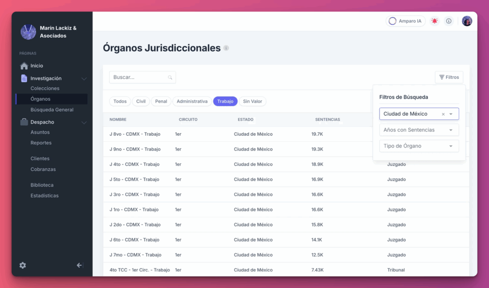This screenshot has width=489, height=288.
Task: Click the info icon in the top bar
Action: coord(448,21)
